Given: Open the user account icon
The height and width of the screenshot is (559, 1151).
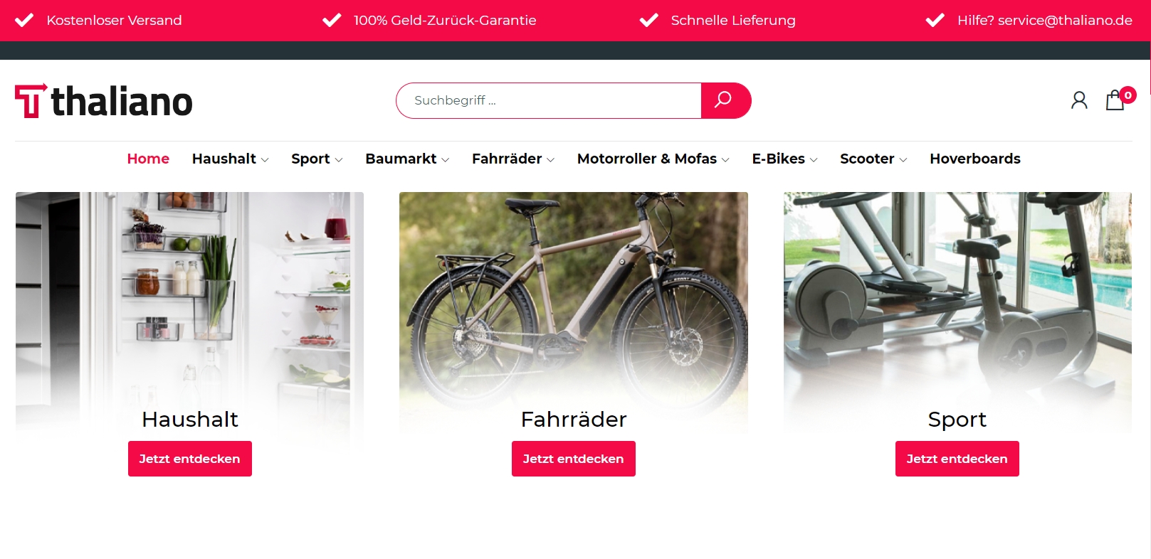Looking at the screenshot, I should (x=1079, y=100).
